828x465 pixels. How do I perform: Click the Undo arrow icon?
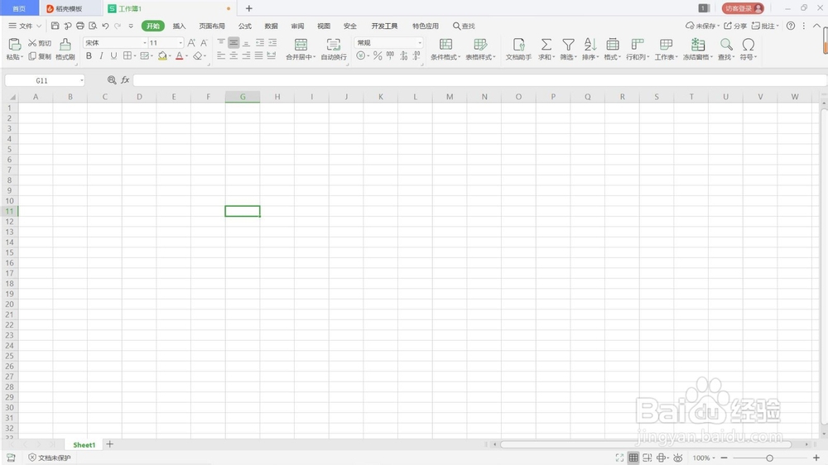tap(106, 26)
